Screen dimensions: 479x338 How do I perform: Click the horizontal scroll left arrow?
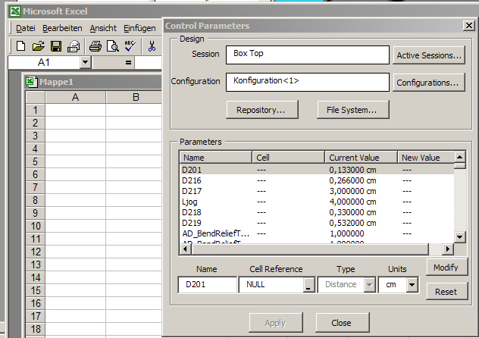tap(186, 249)
